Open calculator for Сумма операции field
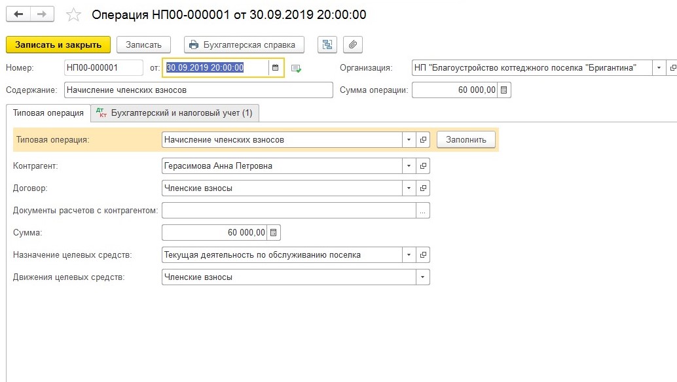Viewport: 677px width, 382px height. 503,90
